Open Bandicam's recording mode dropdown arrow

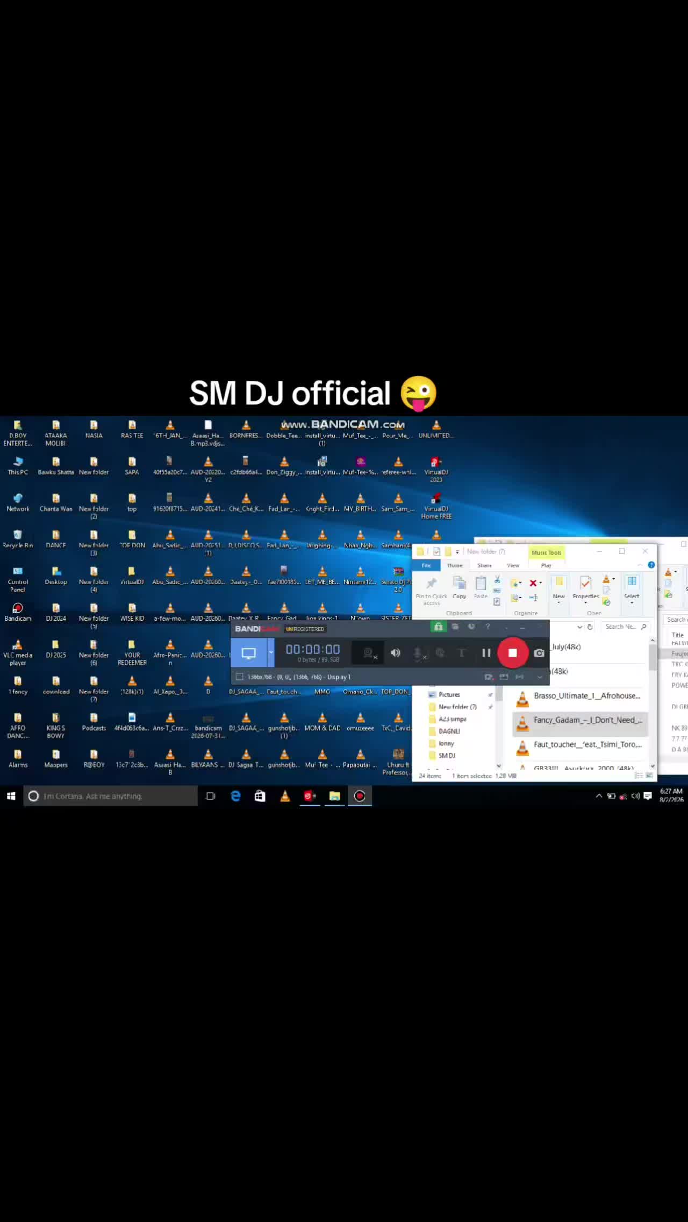[271, 653]
